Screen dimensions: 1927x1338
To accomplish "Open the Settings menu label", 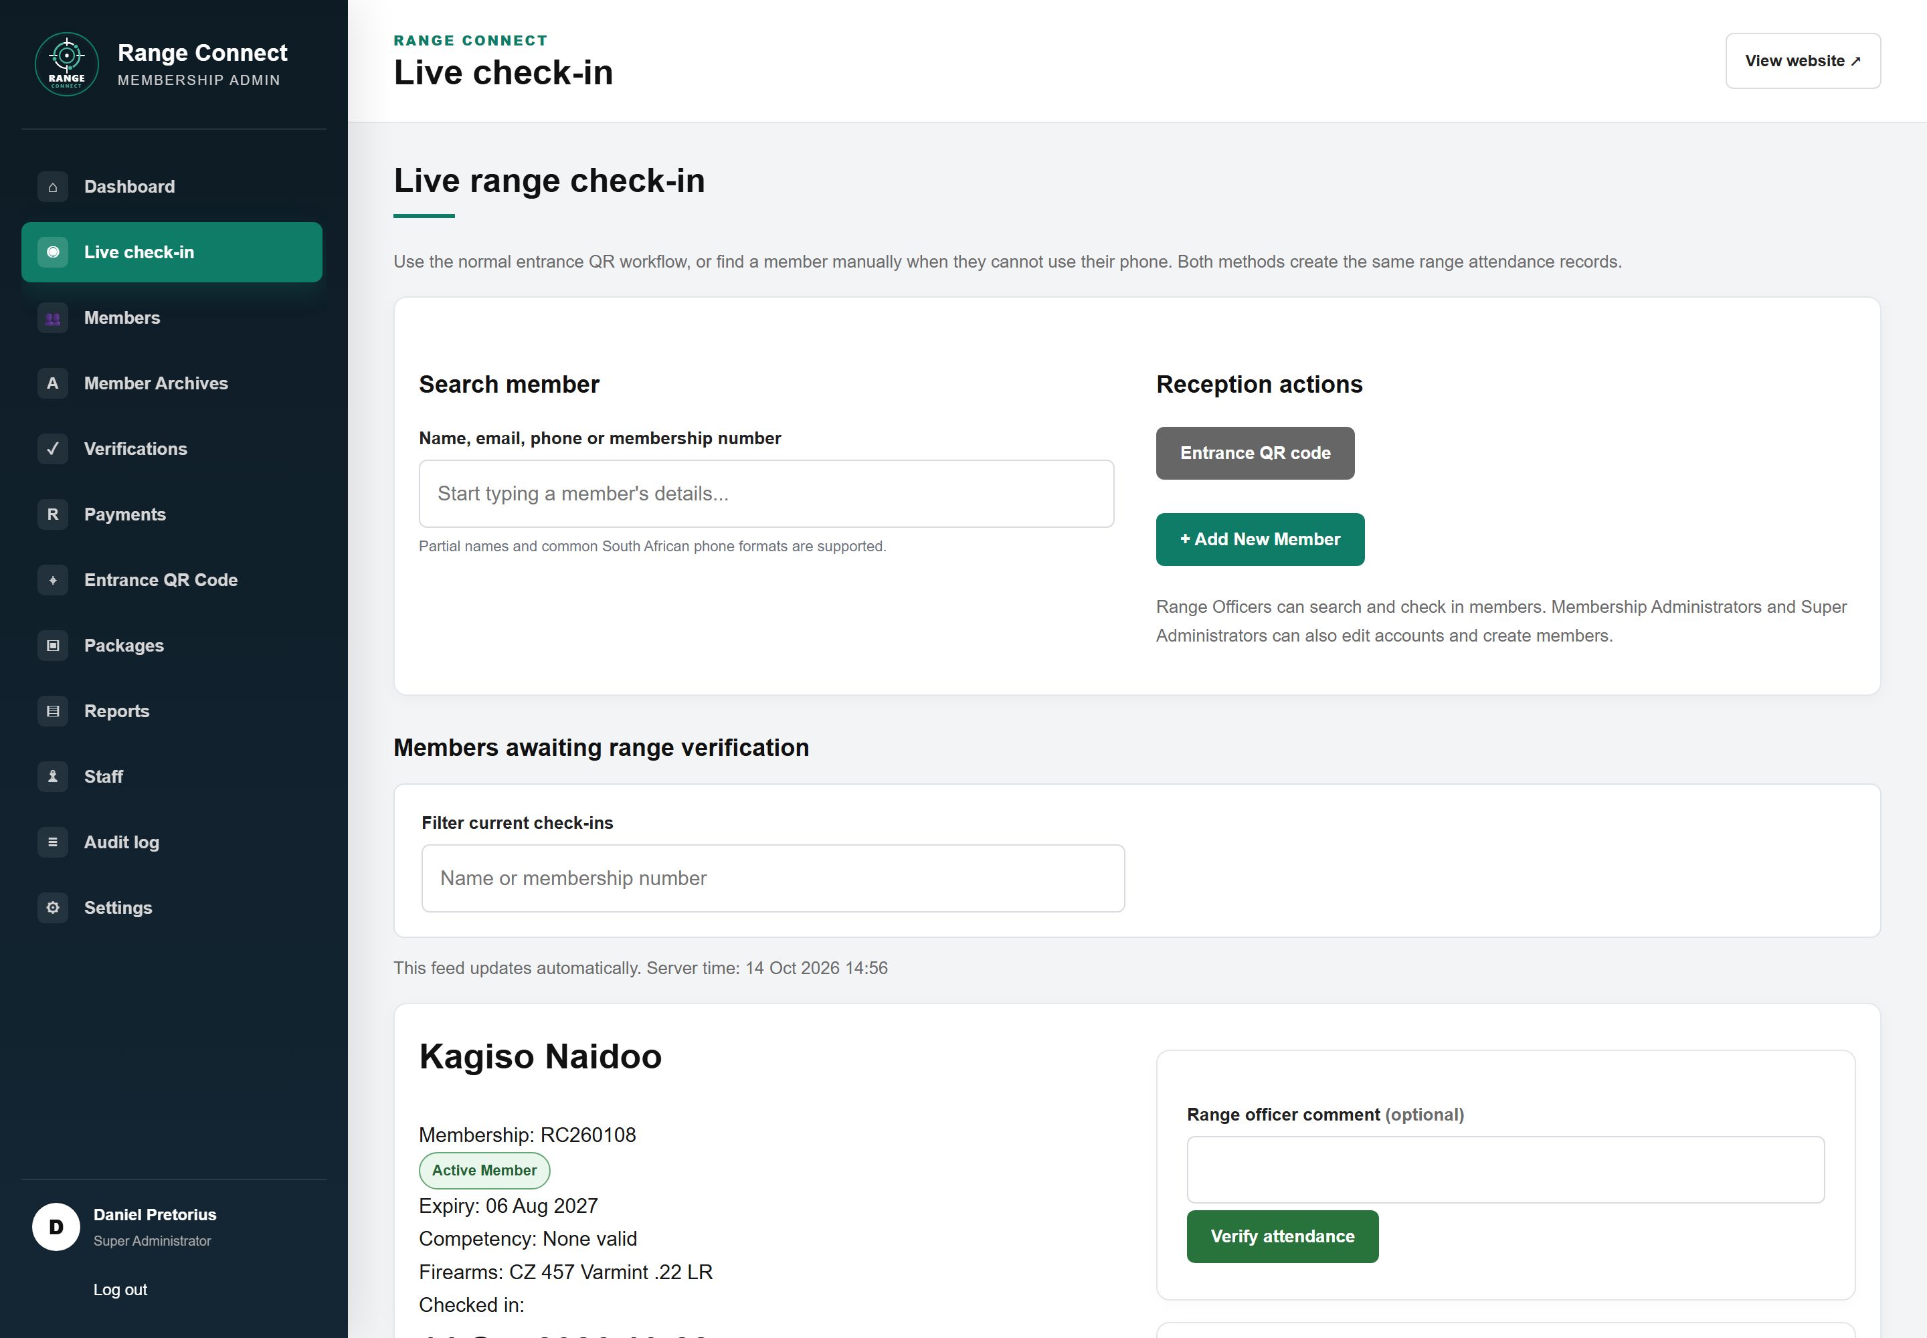I will (118, 908).
